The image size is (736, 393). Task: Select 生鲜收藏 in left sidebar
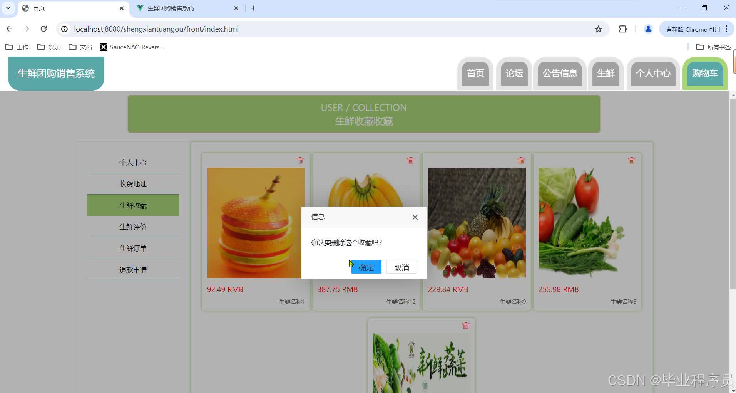tap(133, 205)
